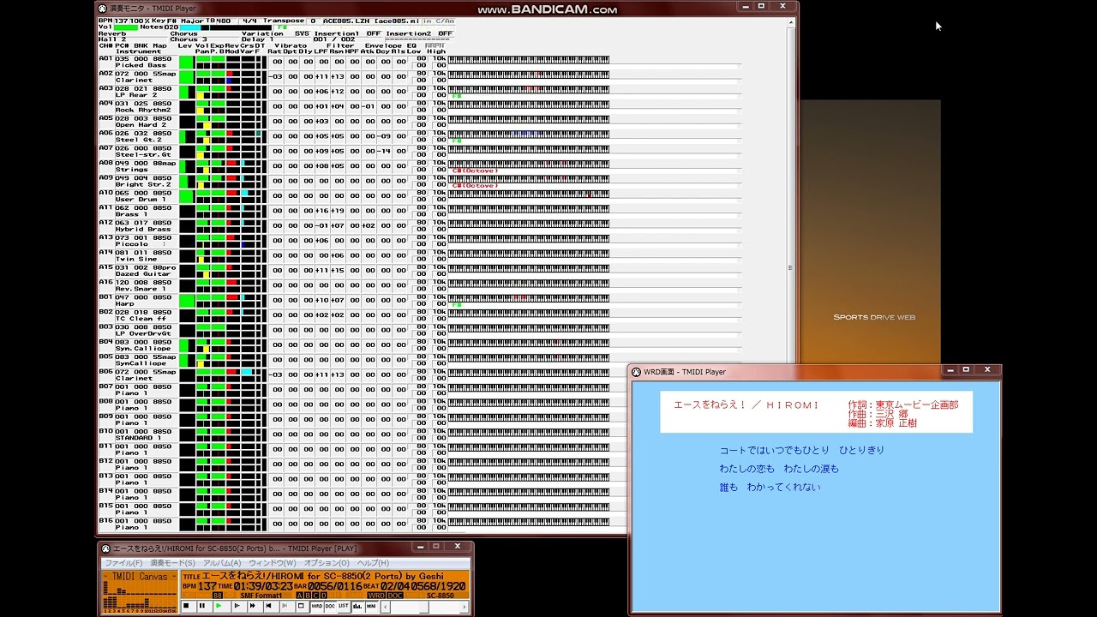Viewport: 1097px width, 617px height.
Task: Toggle the WRD window button
Action: click(317, 606)
